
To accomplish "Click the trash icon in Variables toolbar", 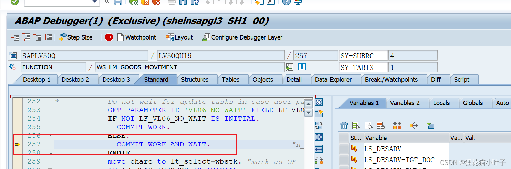I will (344, 125).
